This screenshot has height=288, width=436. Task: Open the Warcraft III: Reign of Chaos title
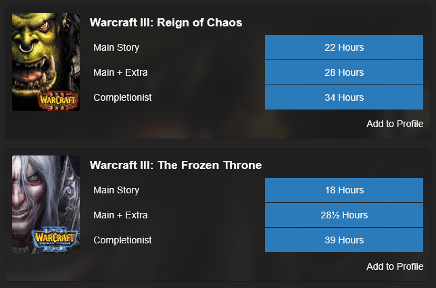point(166,23)
